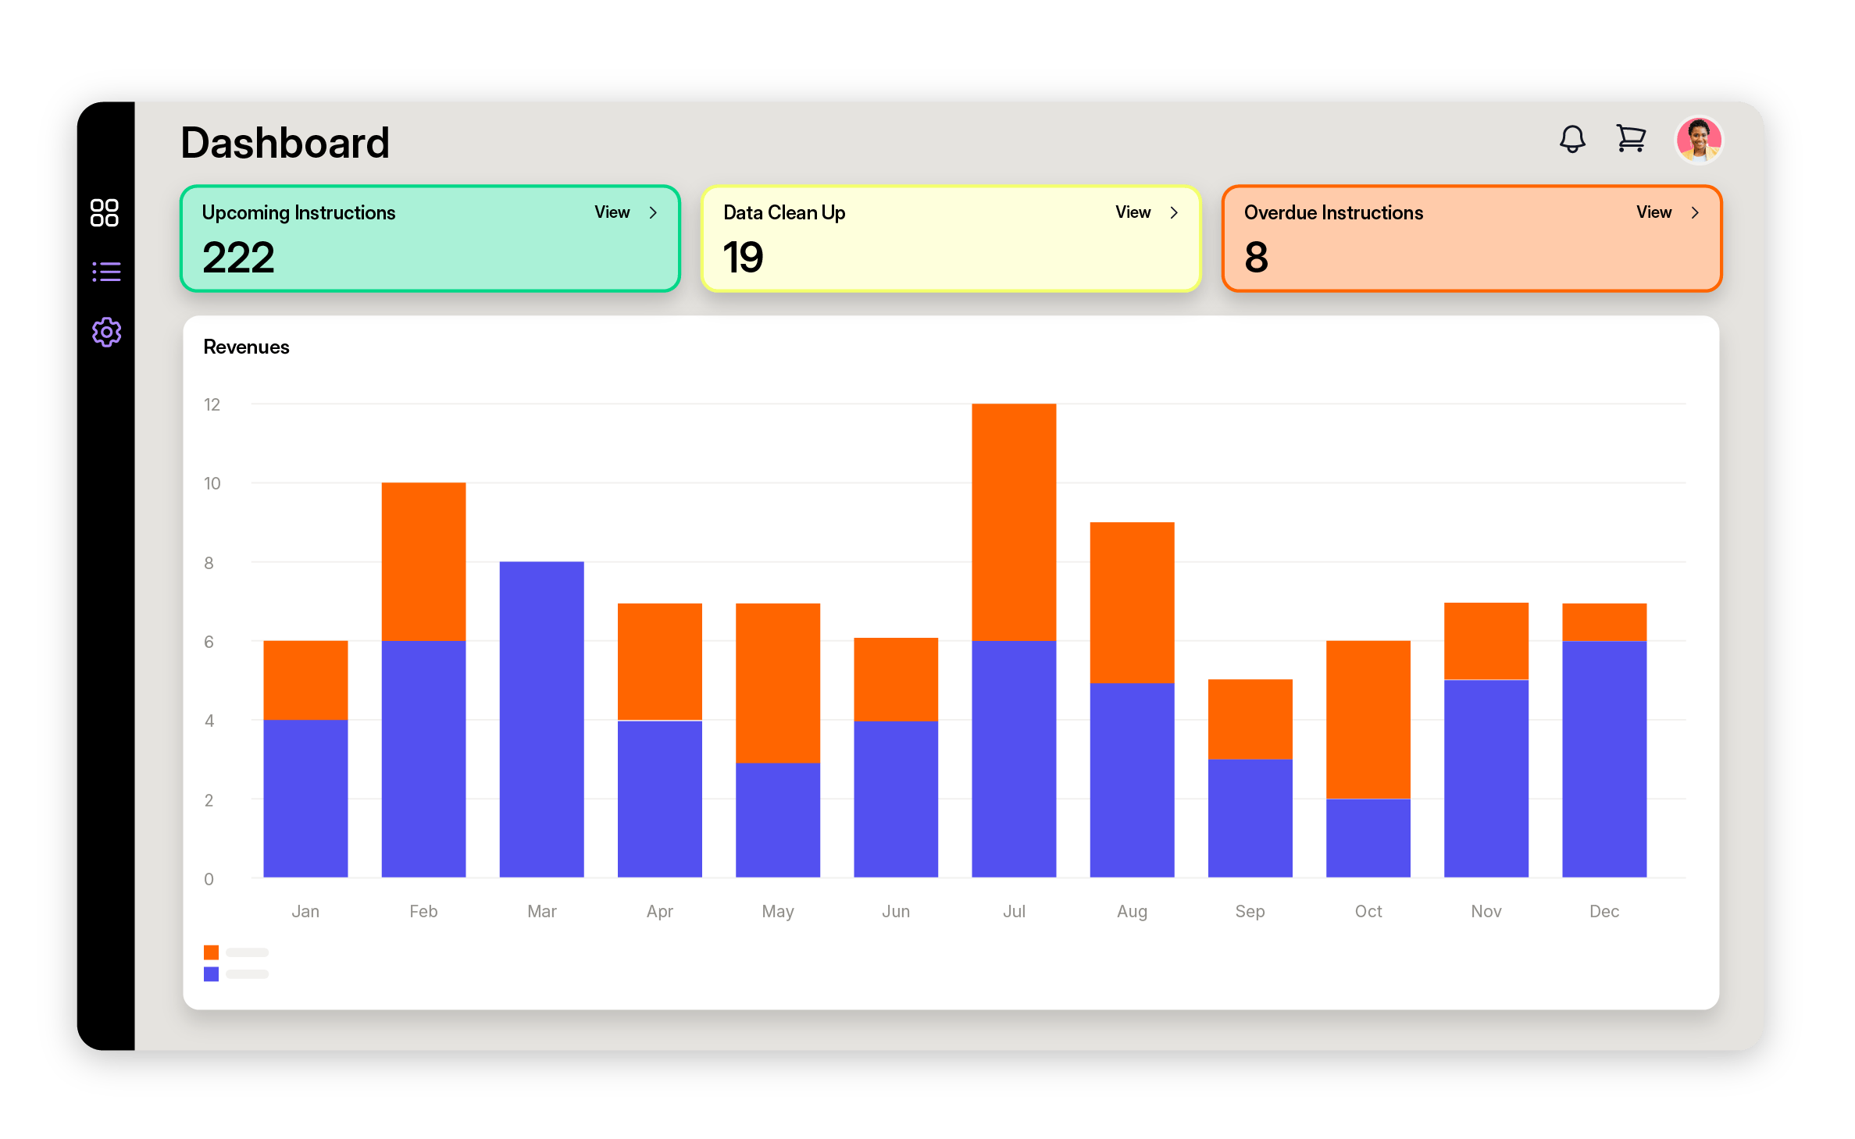Open the list view icon in sidebar

[x=106, y=272]
